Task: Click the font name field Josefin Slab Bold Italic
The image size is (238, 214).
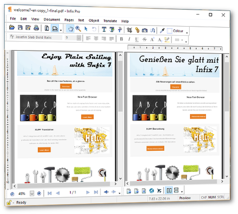Action: pyautogui.click(x=36, y=37)
